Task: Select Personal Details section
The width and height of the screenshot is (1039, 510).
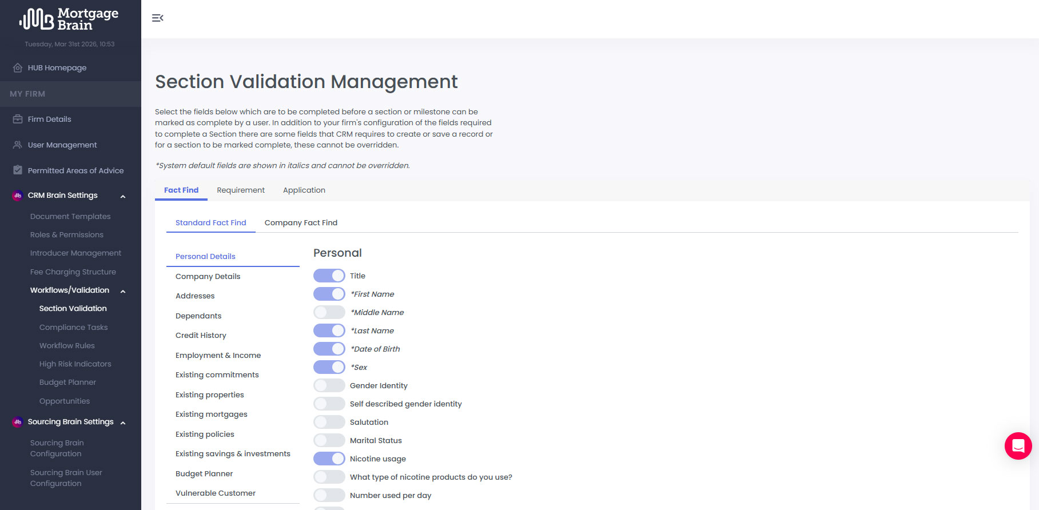Action: click(233, 257)
